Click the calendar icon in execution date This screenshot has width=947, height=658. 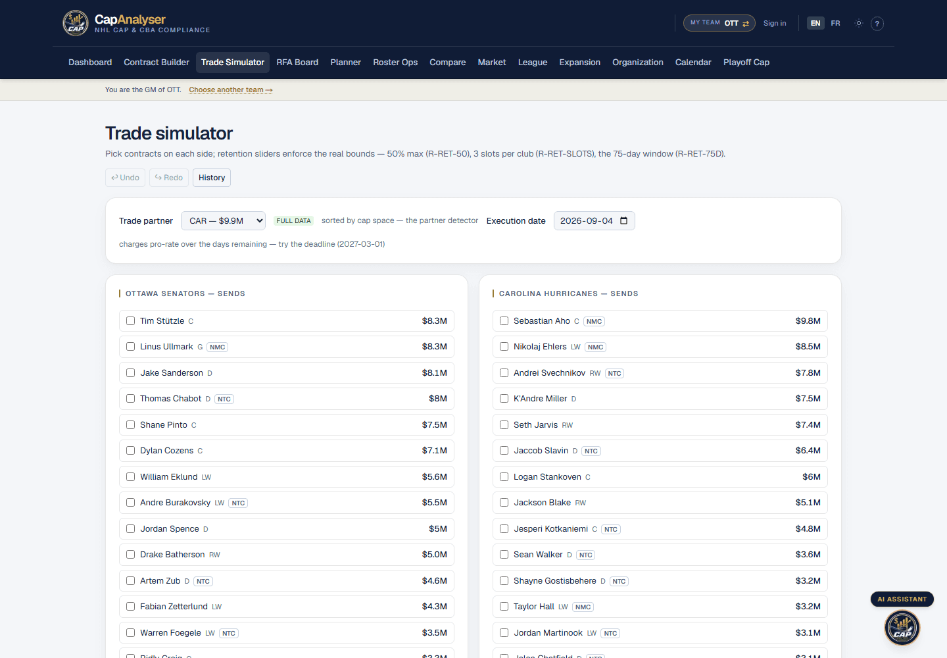(x=624, y=220)
